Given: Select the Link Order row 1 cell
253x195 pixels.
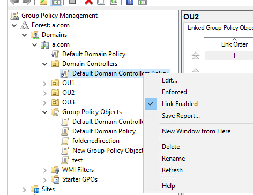Looking at the screenshot, I should click(x=234, y=56).
